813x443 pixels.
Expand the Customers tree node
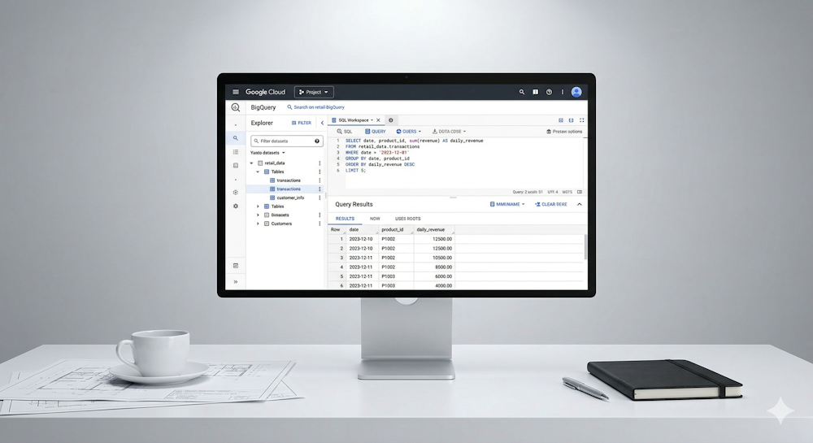(258, 224)
